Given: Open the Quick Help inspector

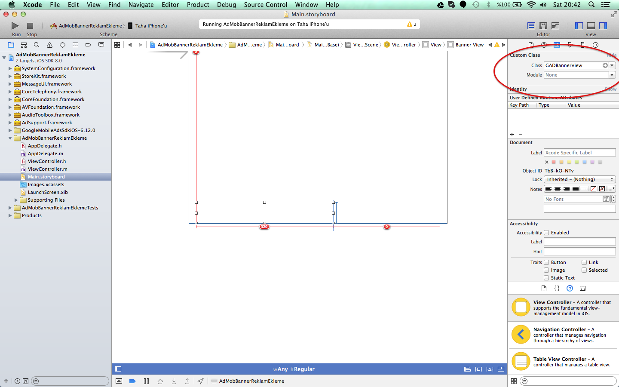Looking at the screenshot, I should coord(544,45).
